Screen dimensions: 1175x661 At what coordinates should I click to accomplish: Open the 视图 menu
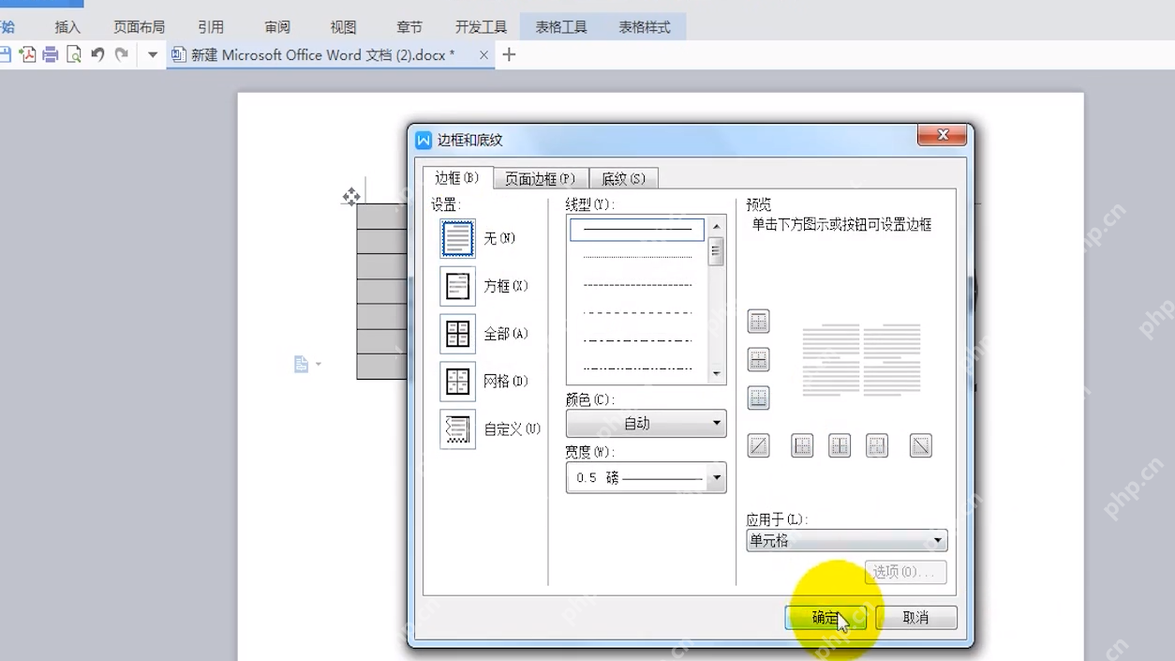coord(343,27)
